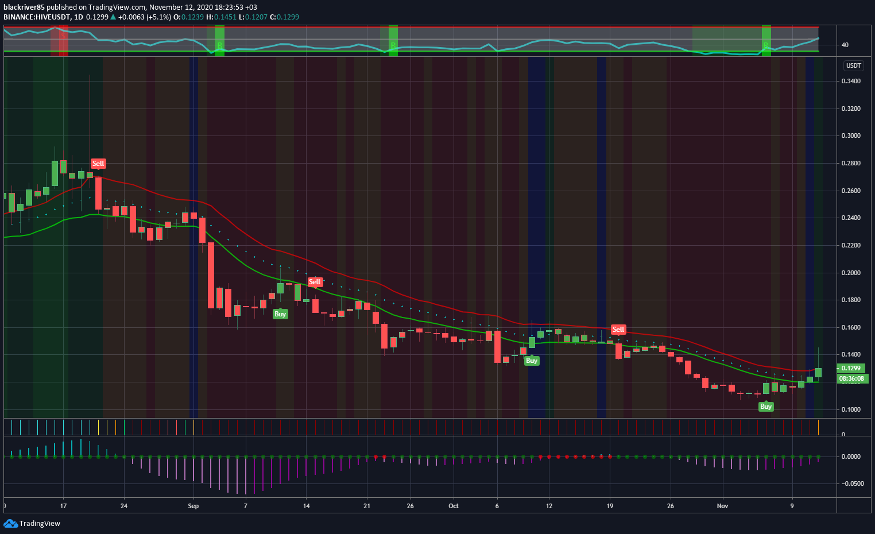This screenshot has width=875, height=534.
Task: Click the Oct label on time axis
Action: point(454,506)
